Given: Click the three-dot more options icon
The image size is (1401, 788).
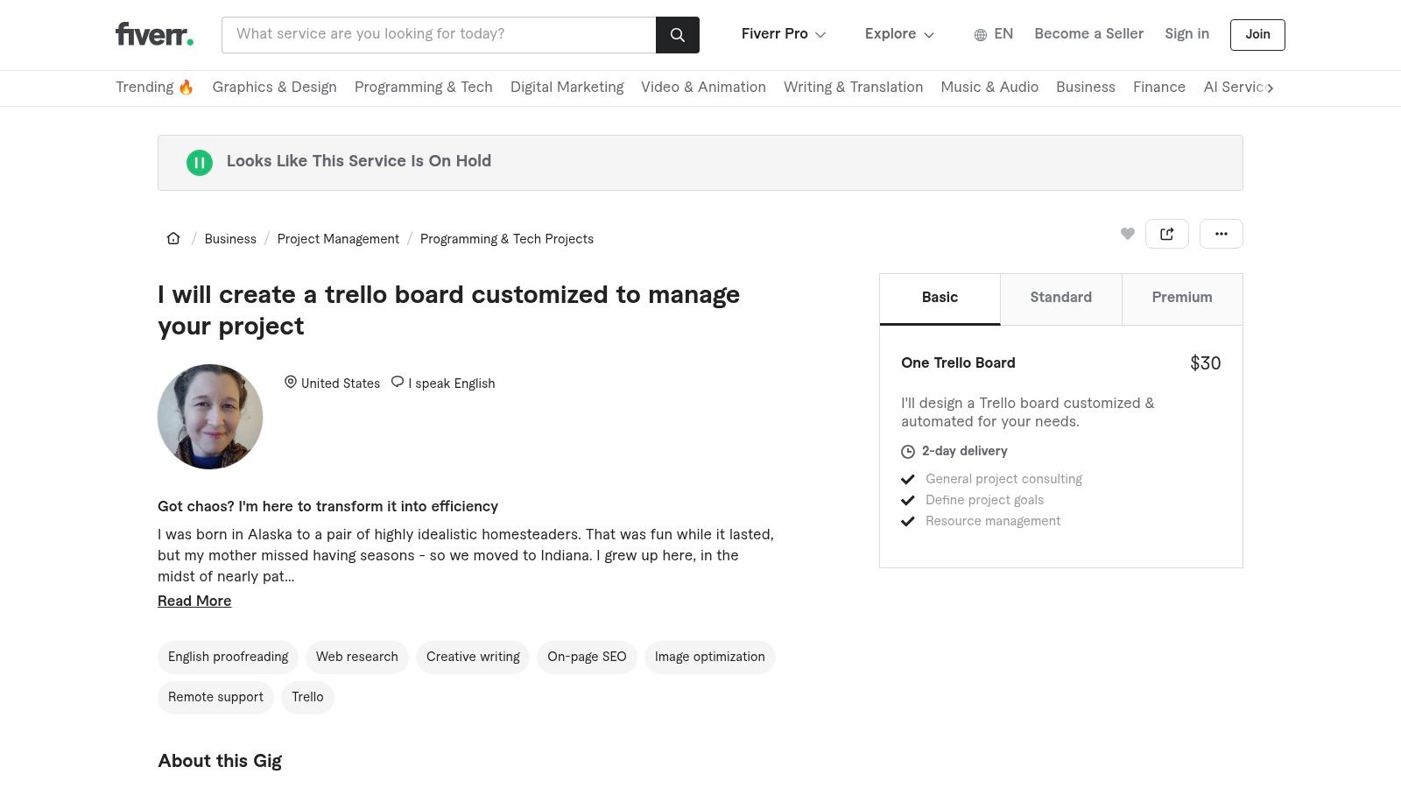Looking at the screenshot, I should pyautogui.click(x=1221, y=233).
